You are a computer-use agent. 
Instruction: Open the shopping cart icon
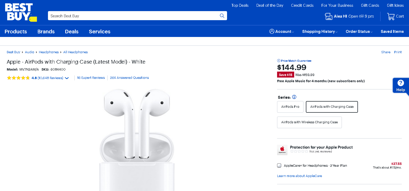click(x=391, y=16)
